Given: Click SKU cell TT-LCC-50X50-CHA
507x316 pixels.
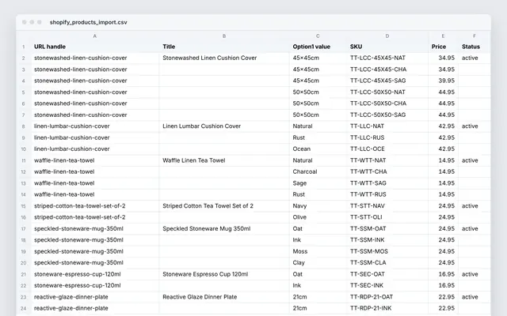Looking at the screenshot, I should coord(387,103).
